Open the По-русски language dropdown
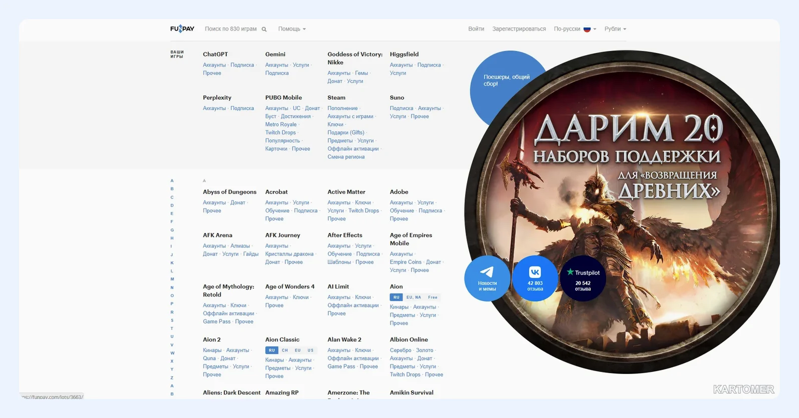 575,29
